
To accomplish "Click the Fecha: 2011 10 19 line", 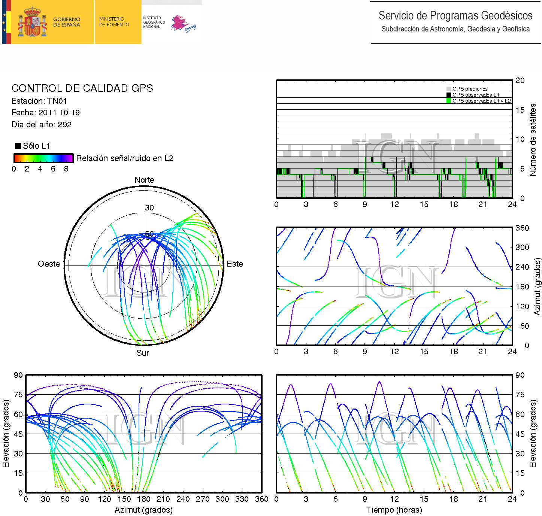I will [45, 113].
